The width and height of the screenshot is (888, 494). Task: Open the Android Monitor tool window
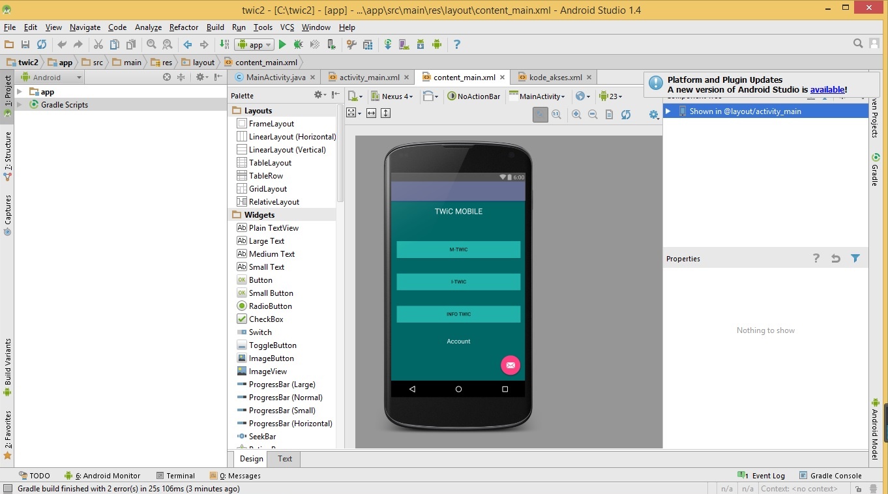pos(102,476)
